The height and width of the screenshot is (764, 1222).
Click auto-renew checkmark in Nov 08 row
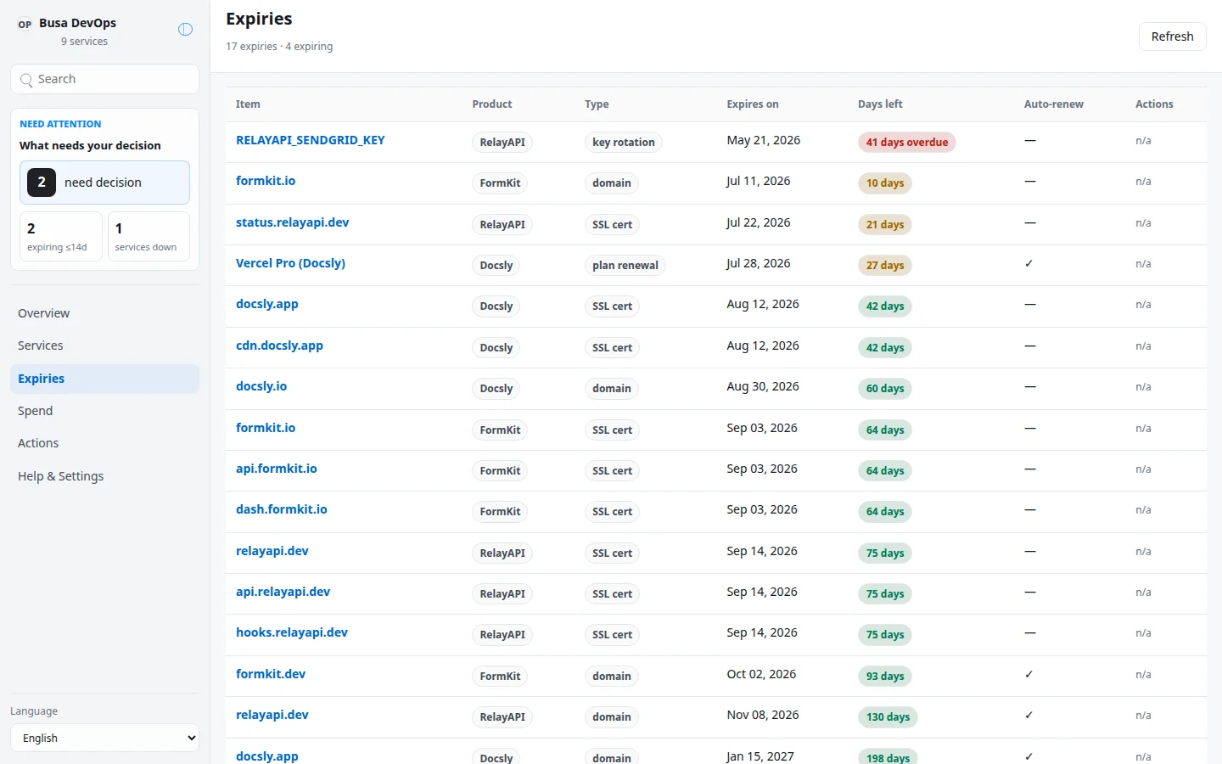click(x=1029, y=715)
